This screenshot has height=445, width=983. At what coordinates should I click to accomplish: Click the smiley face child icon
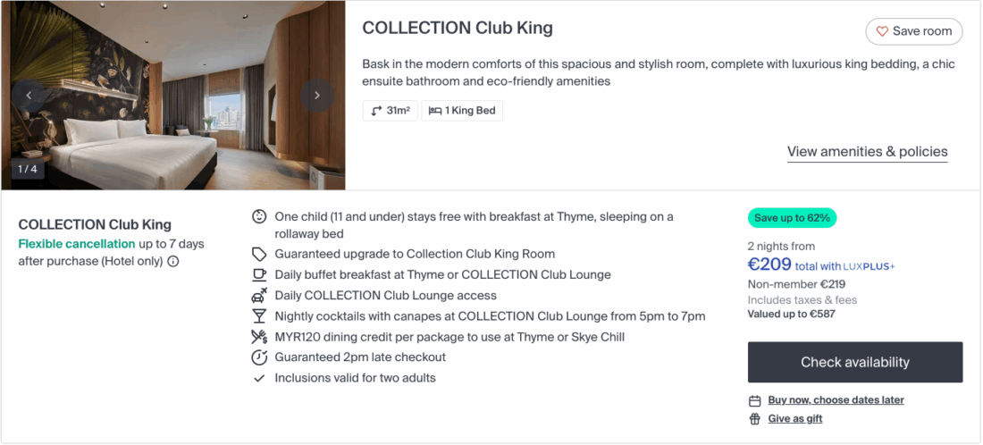coord(259,216)
